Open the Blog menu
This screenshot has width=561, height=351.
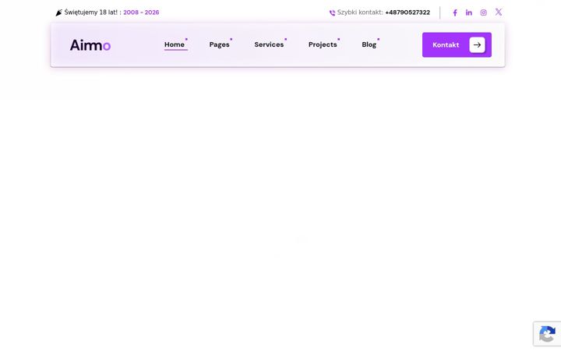369,44
